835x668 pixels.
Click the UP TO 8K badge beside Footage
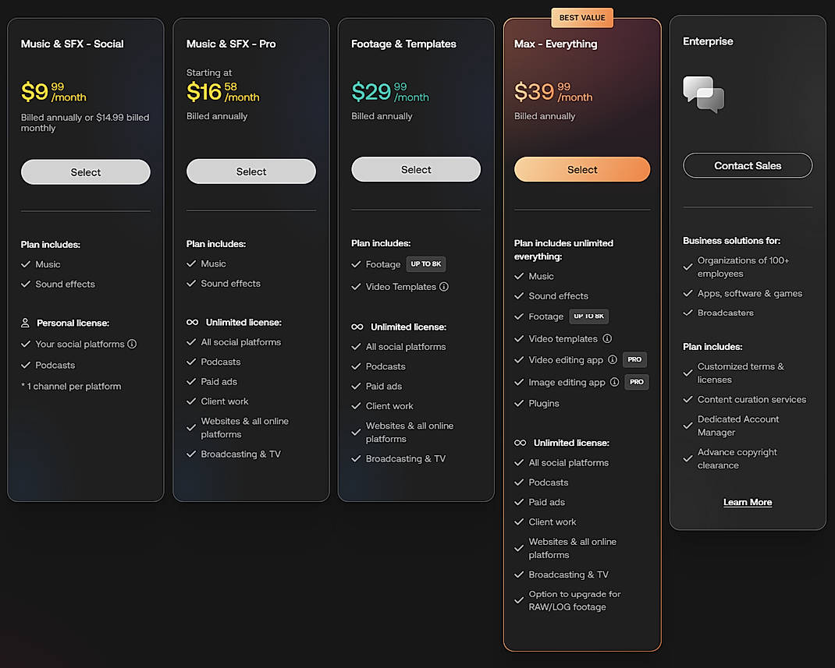click(425, 263)
